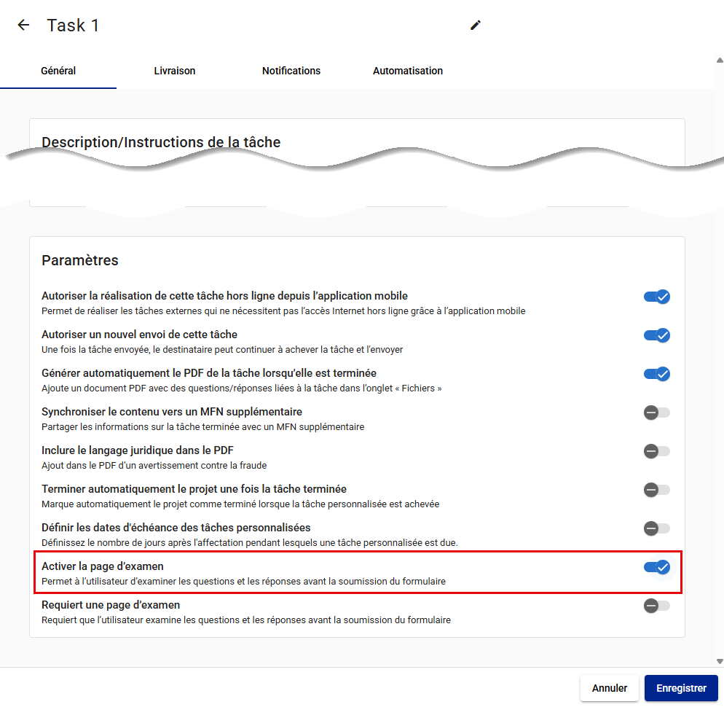The image size is (724, 707).
Task: Switch to the Notifications tab
Action: point(291,71)
